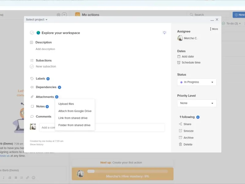This screenshot has width=245, height=184.
Task: Collapse sidebar with double-chevron icon
Action: 64,15
